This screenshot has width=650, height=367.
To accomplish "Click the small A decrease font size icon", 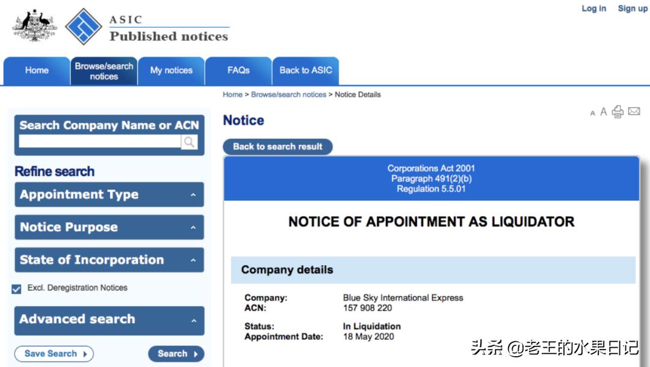I will point(593,113).
